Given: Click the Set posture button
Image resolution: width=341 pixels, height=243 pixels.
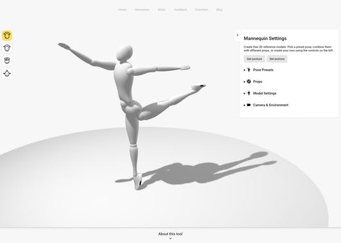Looking at the screenshot, I should tap(277, 59).
